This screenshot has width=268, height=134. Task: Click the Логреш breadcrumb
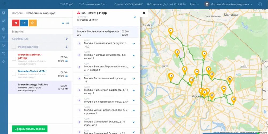[17, 13]
